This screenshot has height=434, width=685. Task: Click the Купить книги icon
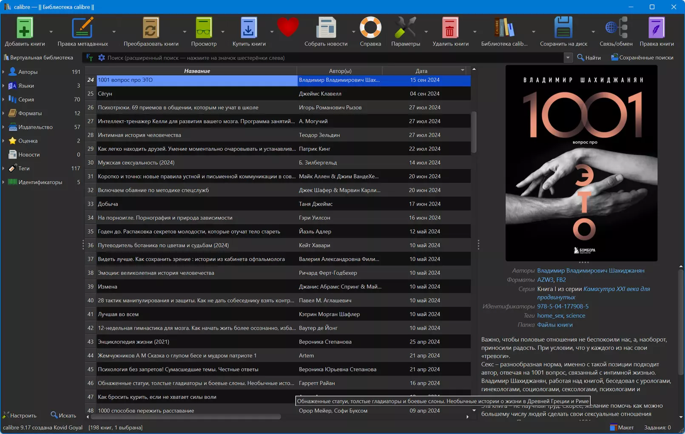pos(249,28)
